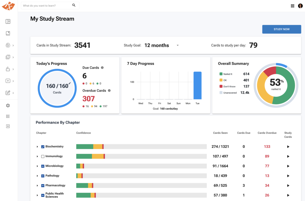Expand the notes pencil sidebar submenu
The height and width of the screenshot is (201, 305).
coord(13,93)
